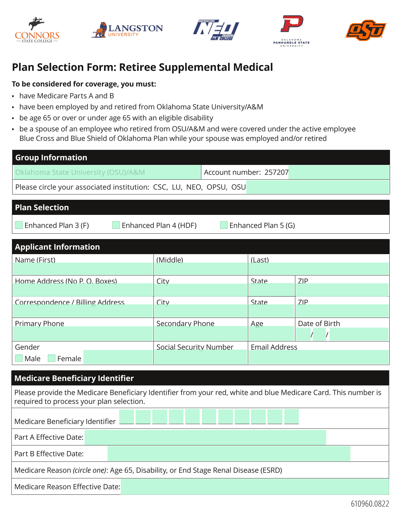Click the Social Security Number field
The width and height of the screenshot is (401, 518).
click(x=201, y=357)
